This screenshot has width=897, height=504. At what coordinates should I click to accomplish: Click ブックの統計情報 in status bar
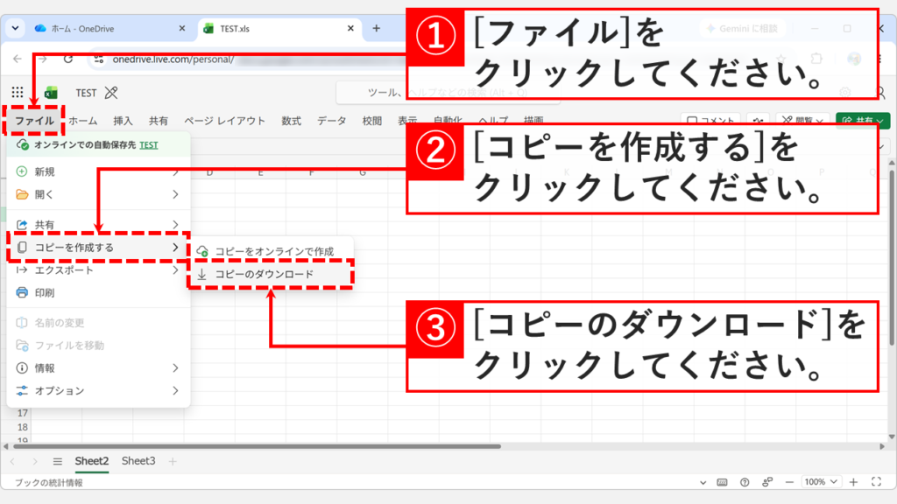click(x=49, y=483)
